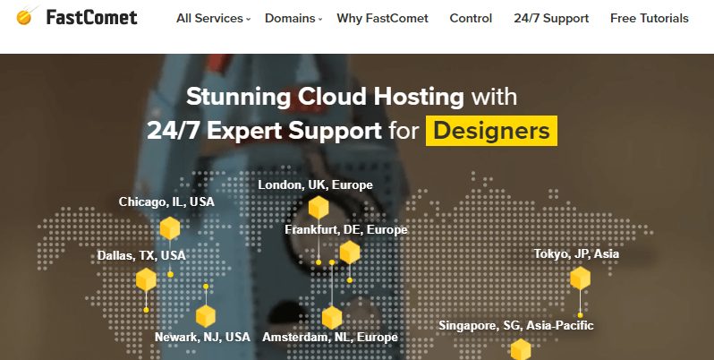Screen dimensions: 714x360
Task: Select the Frankfurt datacenter cube icon
Action: click(350, 253)
